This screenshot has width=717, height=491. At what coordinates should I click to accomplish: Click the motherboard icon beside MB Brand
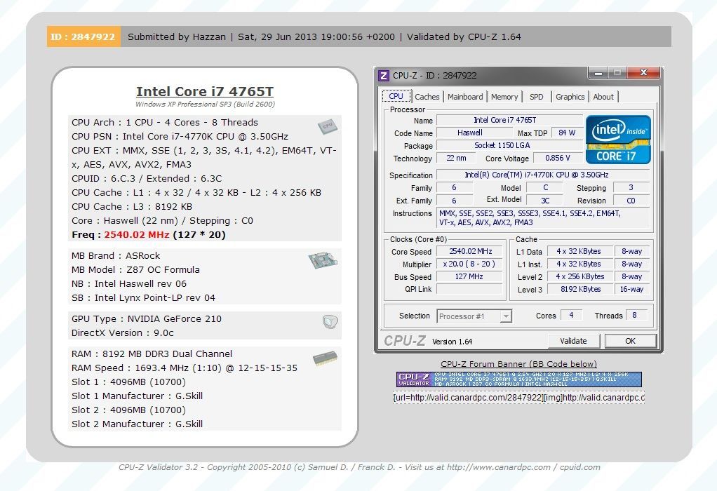click(x=323, y=260)
